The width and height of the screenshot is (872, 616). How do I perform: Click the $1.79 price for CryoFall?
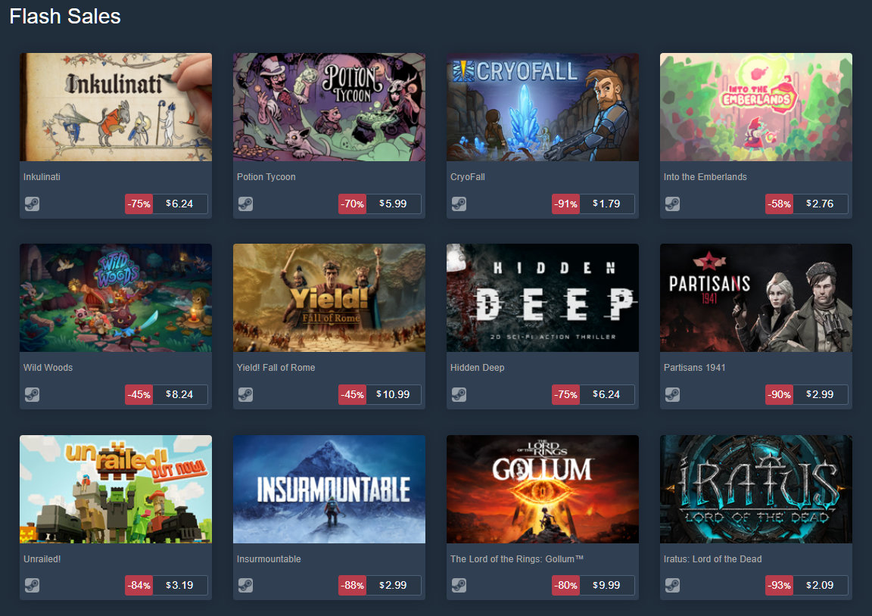607,204
